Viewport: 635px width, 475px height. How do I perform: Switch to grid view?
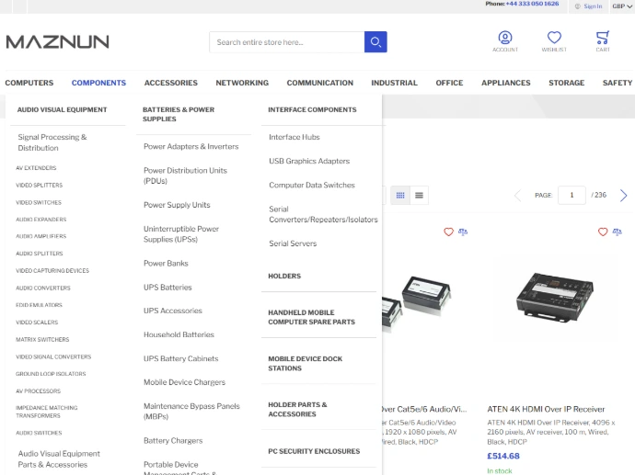tap(400, 195)
